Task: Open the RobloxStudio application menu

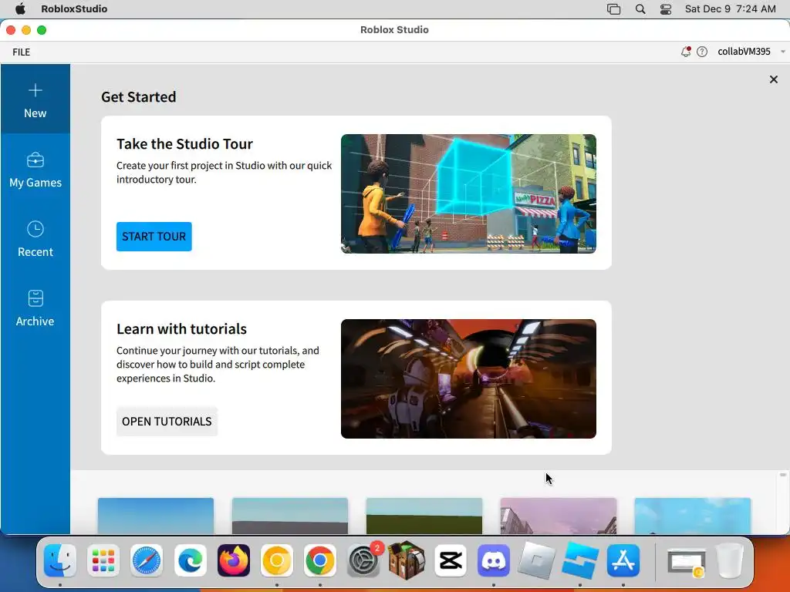Action: click(74, 8)
